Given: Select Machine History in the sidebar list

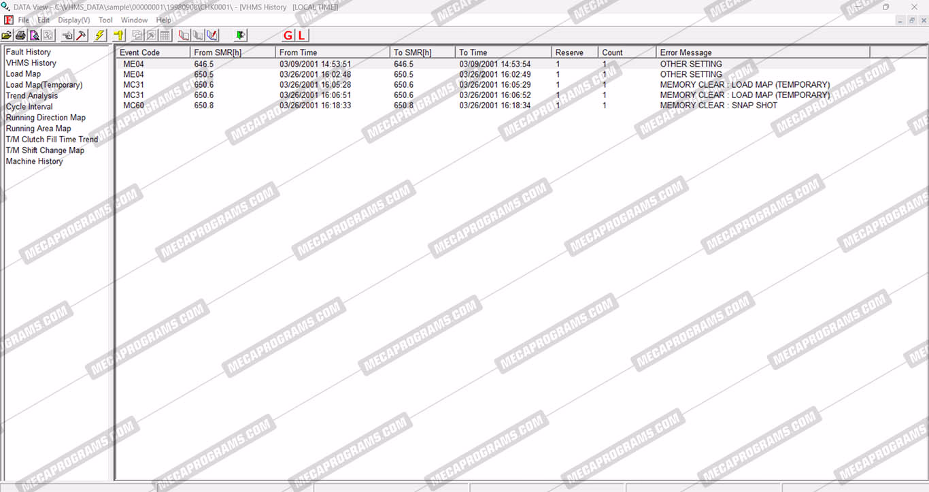Looking at the screenshot, I should coord(34,161).
